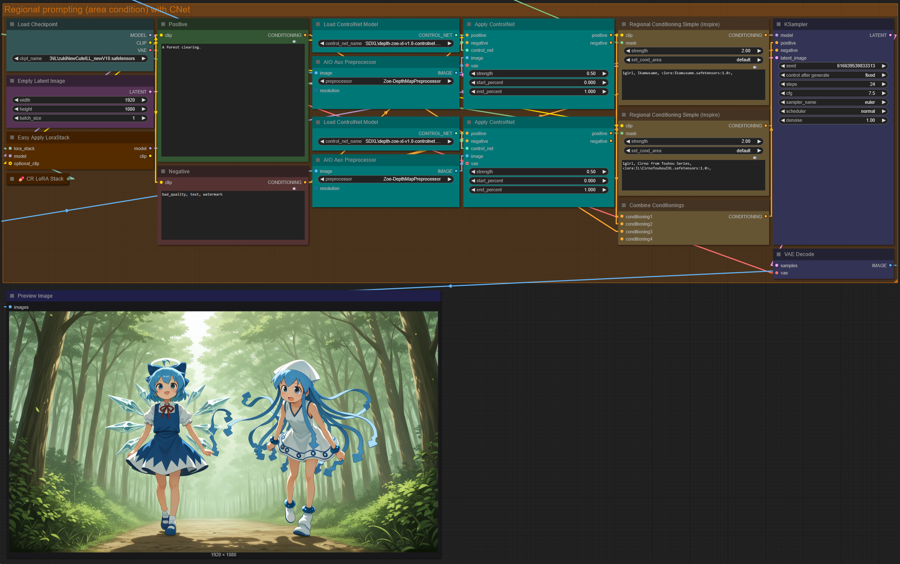Open scheduler dropdown showing normal
Image resolution: width=900 pixels, height=564 pixels.
[833, 111]
